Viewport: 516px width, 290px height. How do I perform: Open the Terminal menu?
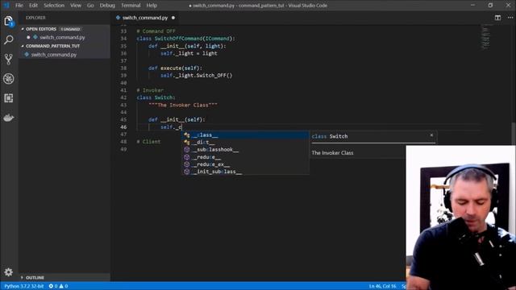pos(131,6)
